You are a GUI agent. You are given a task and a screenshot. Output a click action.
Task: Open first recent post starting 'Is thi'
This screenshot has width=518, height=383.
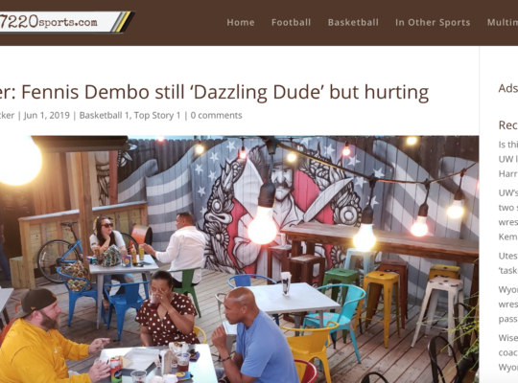point(508,159)
